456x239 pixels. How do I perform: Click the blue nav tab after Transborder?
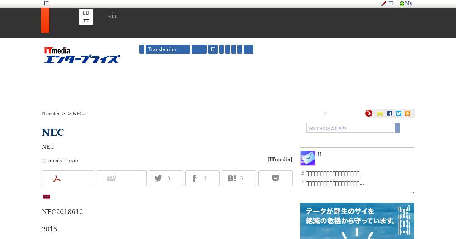pos(199,49)
